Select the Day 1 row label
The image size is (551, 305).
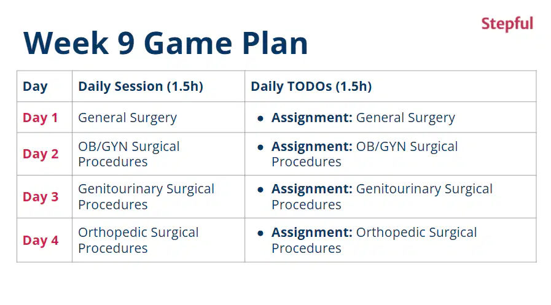[x=40, y=118]
